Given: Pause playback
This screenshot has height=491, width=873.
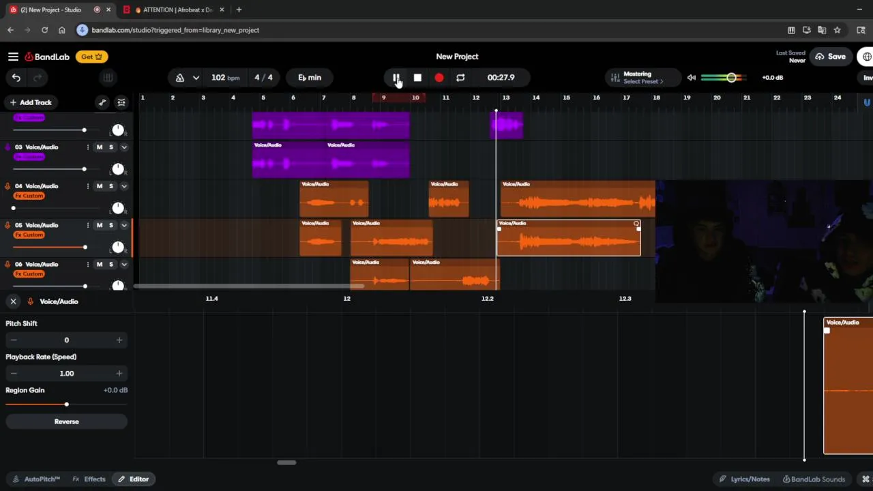Looking at the screenshot, I should (x=396, y=78).
